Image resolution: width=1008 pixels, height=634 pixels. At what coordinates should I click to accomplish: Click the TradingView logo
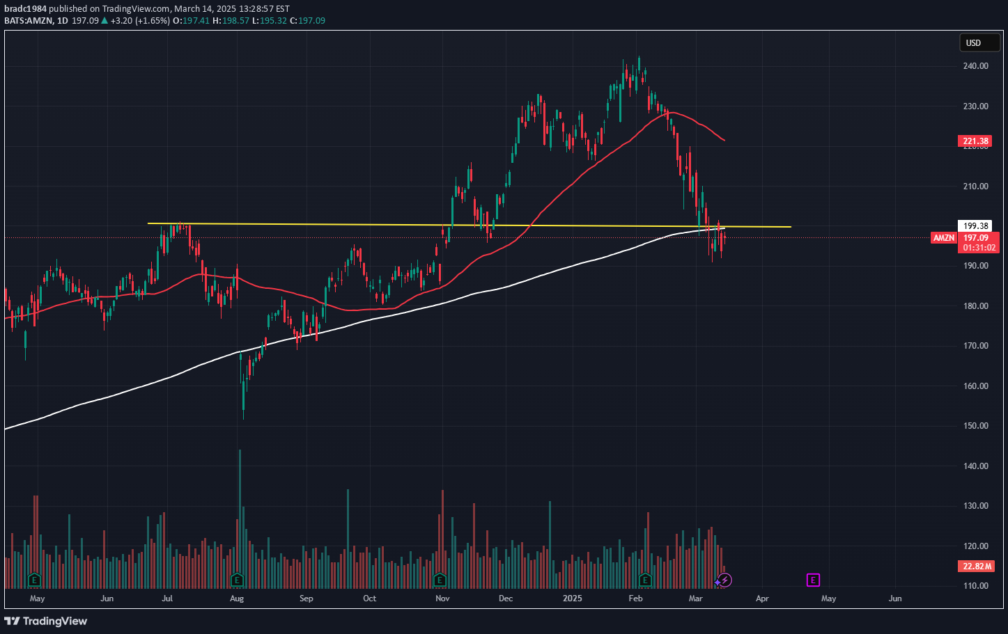(x=46, y=621)
